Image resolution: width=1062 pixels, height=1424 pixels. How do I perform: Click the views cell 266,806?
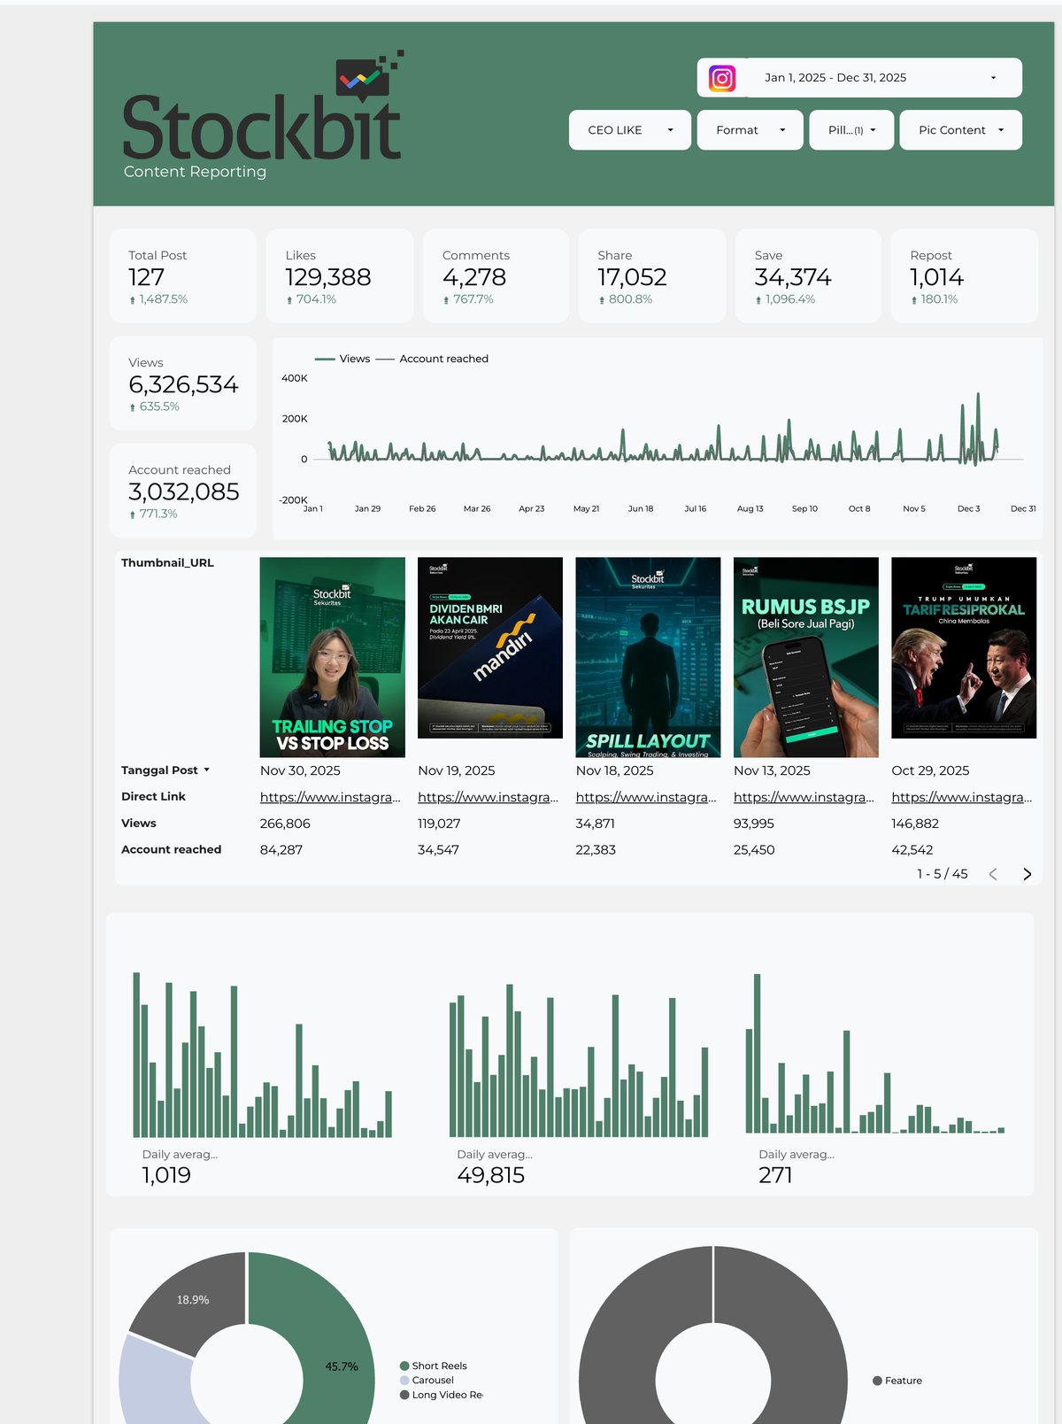tap(285, 824)
